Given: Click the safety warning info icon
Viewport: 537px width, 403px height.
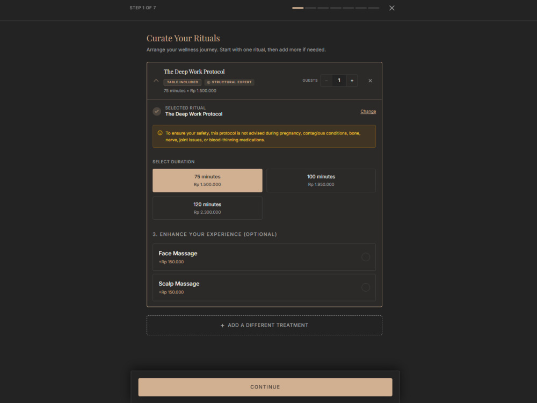Looking at the screenshot, I should [160, 133].
